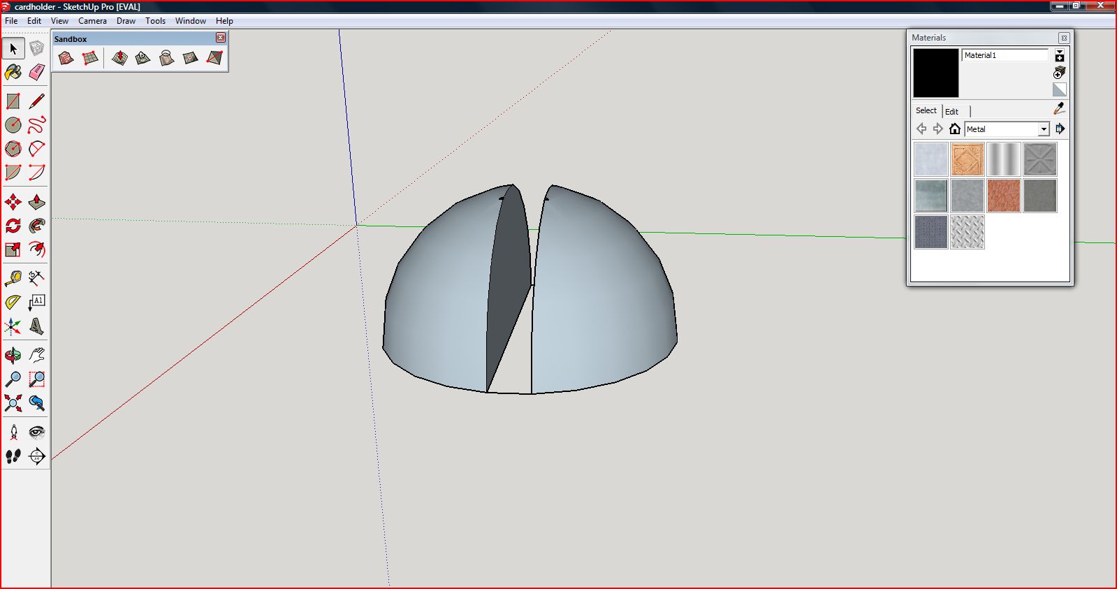Activate the Look Around eye tool
Screen dimensions: 1117x589
(37, 432)
